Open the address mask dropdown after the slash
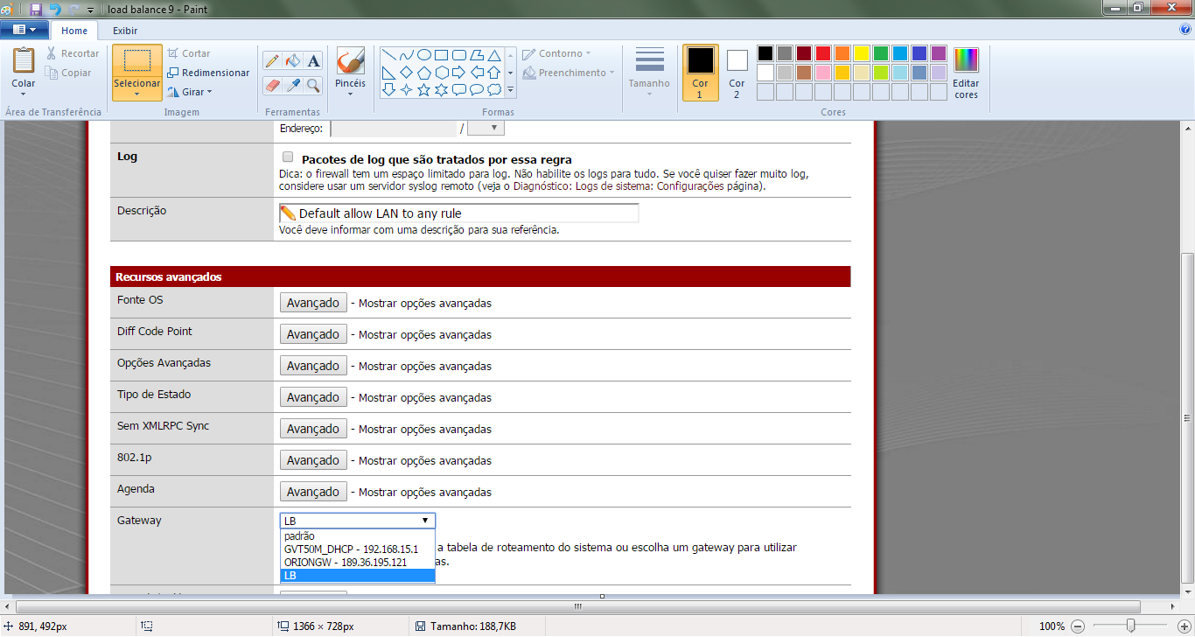The width and height of the screenshot is (1195, 637). pyautogui.click(x=486, y=129)
